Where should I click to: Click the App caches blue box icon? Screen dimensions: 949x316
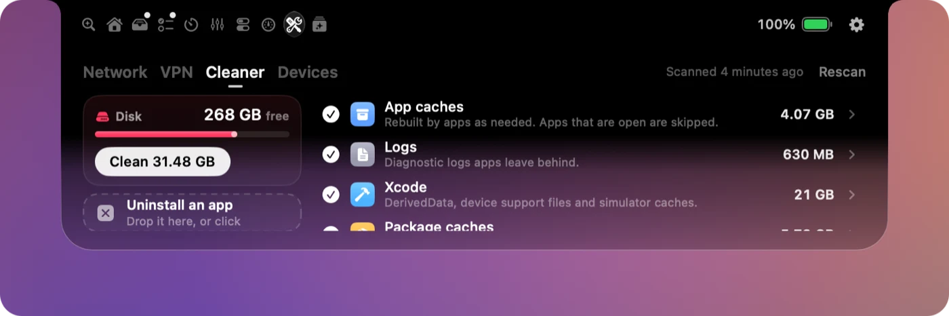pyautogui.click(x=363, y=114)
